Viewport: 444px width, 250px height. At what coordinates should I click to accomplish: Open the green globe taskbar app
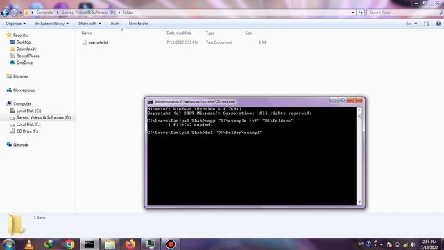(49, 244)
